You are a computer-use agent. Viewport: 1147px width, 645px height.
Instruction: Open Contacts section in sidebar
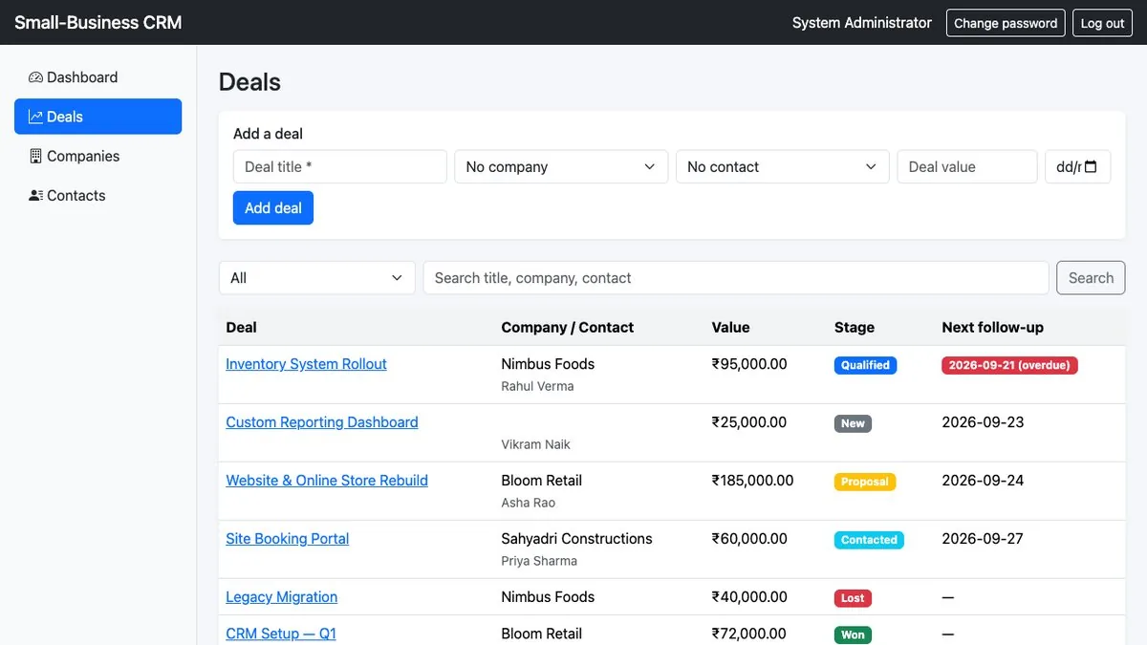pos(97,195)
